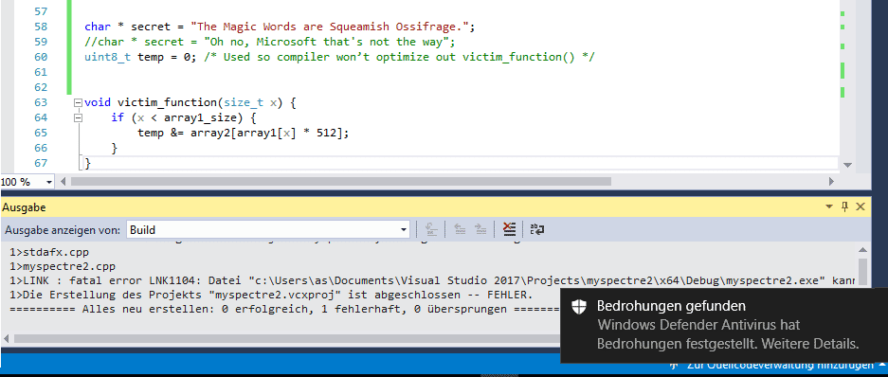Click 'Go to message in code' output icon
The width and height of the screenshot is (888, 377).
(430, 229)
